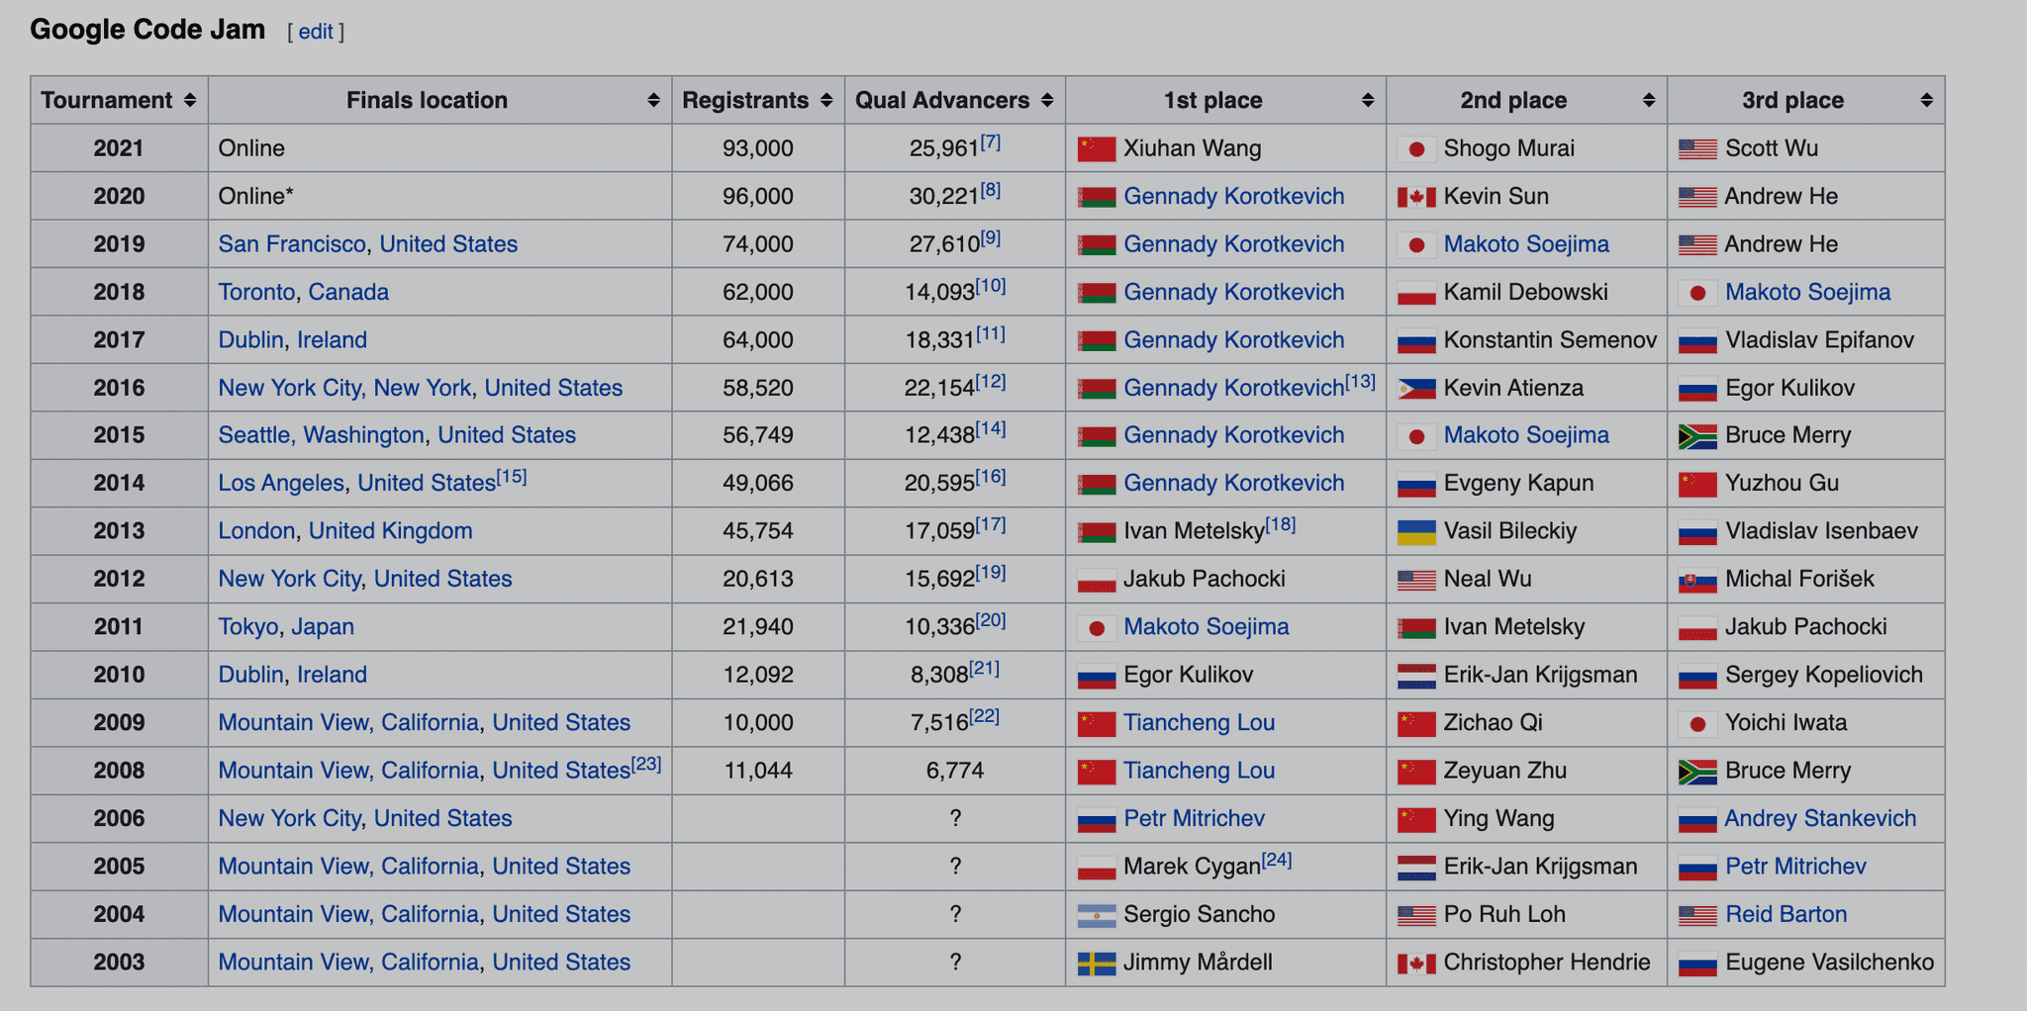Viewport: 2027px width, 1011px height.
Task: Open Petr Mitrichev link in 2005 row
Action: tap(1795, 867)
